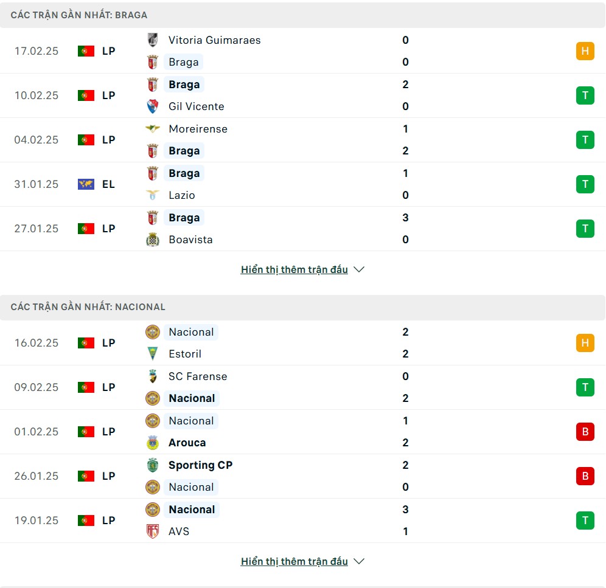Click the Sporting CP green crest
Viewport: 606px width, 588px height.
pos(153,465)
